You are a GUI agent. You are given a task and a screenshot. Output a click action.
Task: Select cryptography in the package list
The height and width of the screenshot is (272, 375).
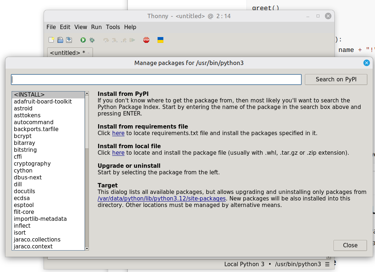[32, 163]
